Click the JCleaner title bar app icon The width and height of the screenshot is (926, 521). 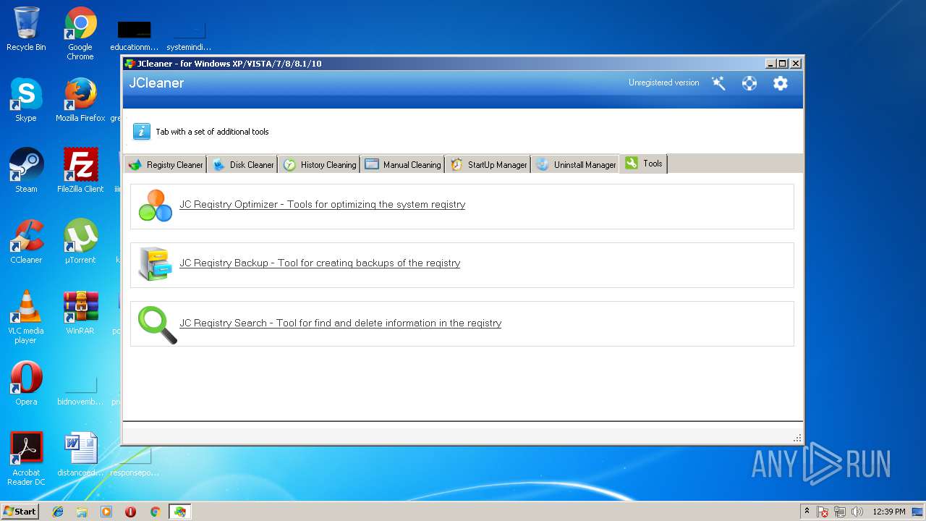(x=129, y=64)
